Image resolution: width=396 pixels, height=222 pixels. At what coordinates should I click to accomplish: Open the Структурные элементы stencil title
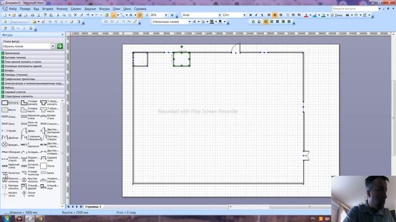32,96
